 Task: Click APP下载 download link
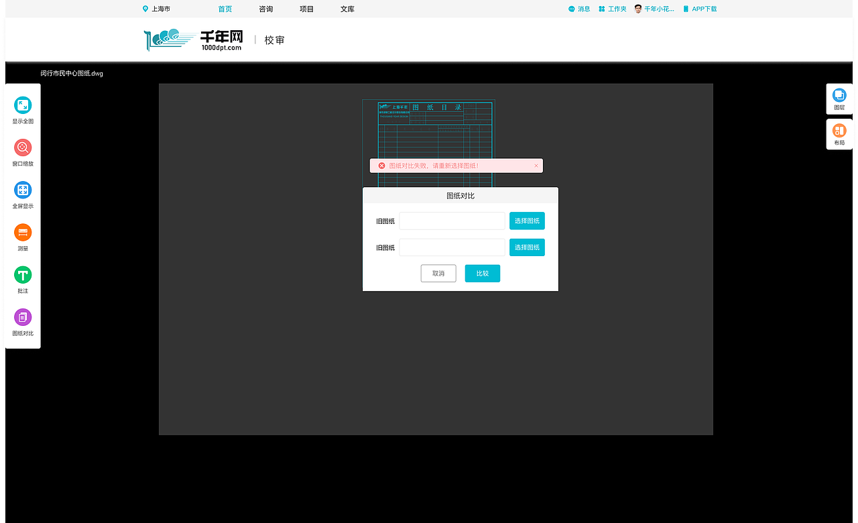pyautogui.click(x=700, y=9)
